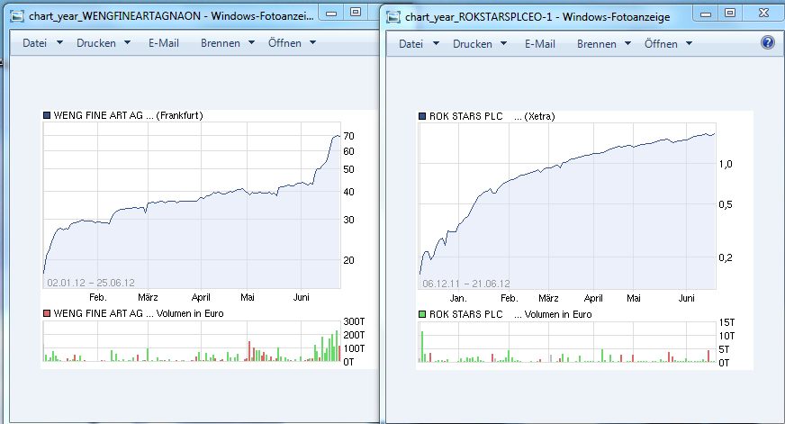This screenshot has height=424, width=785.
Task: Open Brennen menu in ROKSTARS window
Action: point(603,44)
